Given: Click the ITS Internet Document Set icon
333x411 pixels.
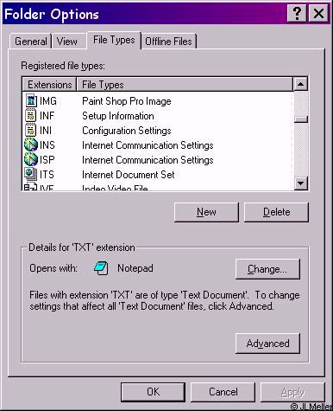Looking at the screenshot, I should coord(31,174).
